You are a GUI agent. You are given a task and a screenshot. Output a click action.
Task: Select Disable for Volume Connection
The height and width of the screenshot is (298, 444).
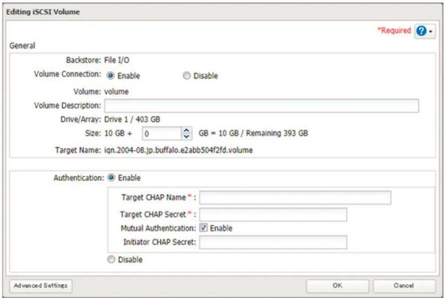click(x=186, y=76)
